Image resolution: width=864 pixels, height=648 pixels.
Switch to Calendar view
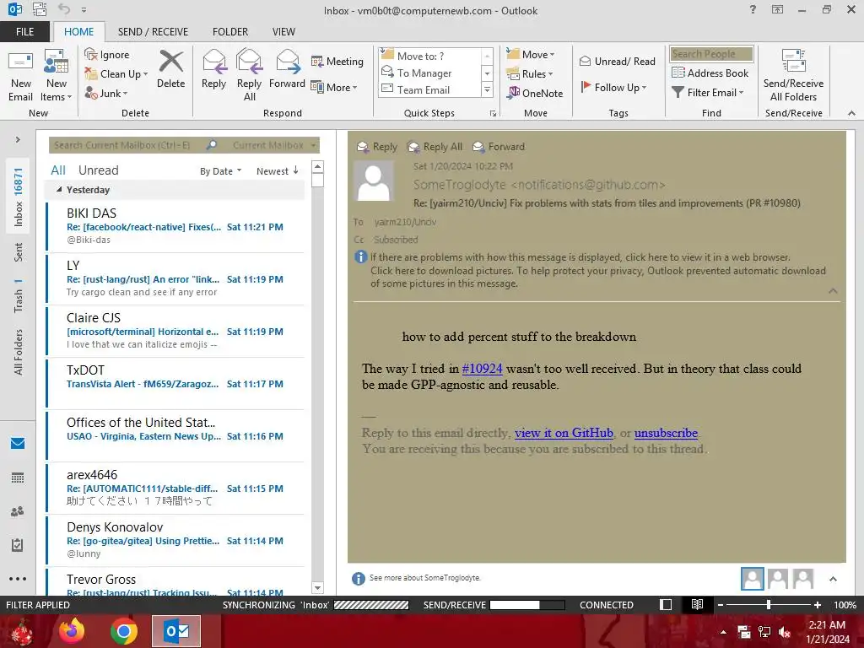point(18,478)
